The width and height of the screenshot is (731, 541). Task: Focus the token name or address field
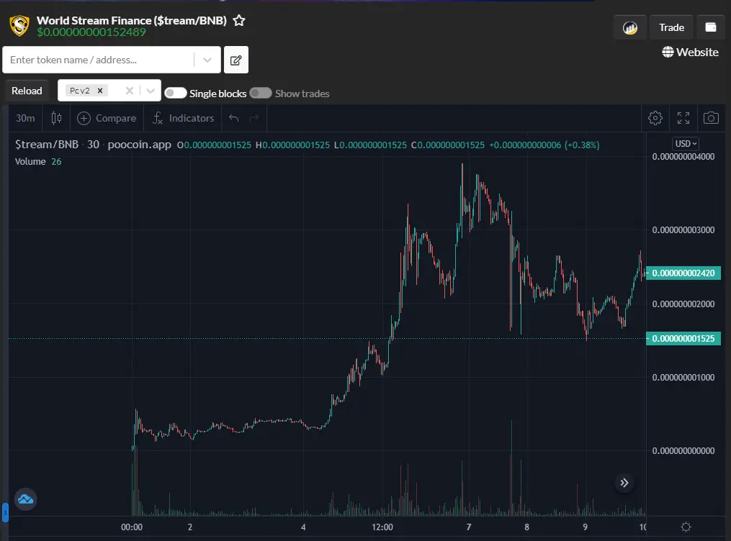point(99,60)
